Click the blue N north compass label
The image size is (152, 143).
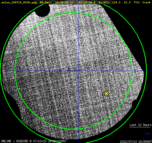point(6,4)
